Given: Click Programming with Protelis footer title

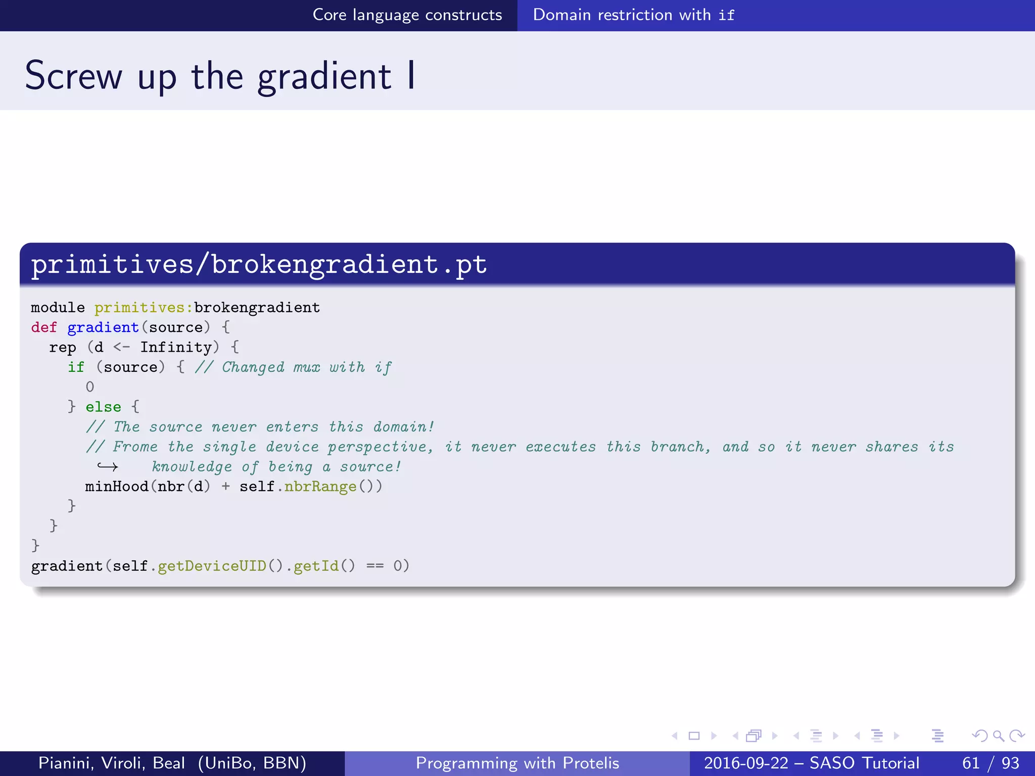Looking at the screenshot, I should [517, 763].
